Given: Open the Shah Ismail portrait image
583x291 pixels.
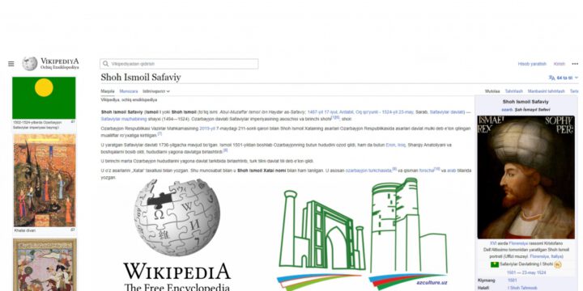Looking at the screenshot, I should click(x=526, y=177).
